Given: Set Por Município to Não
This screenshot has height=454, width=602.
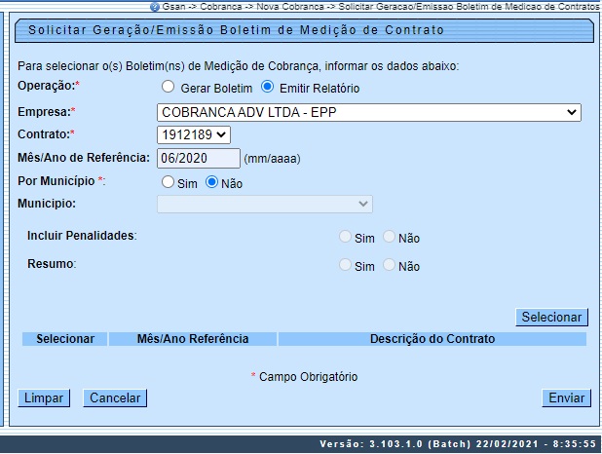Looking at the screenshot, I should (211, 182).
